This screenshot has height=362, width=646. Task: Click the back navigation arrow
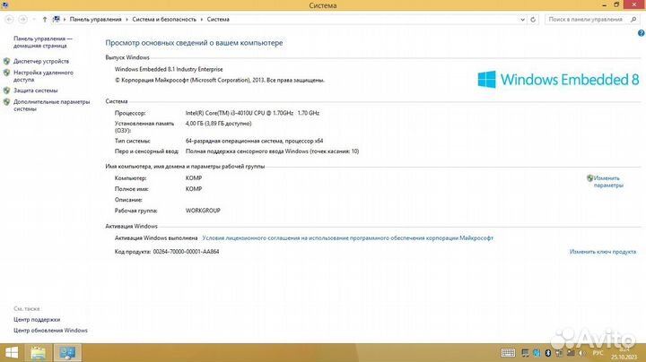pyautogui.click(x=9, y=18)
